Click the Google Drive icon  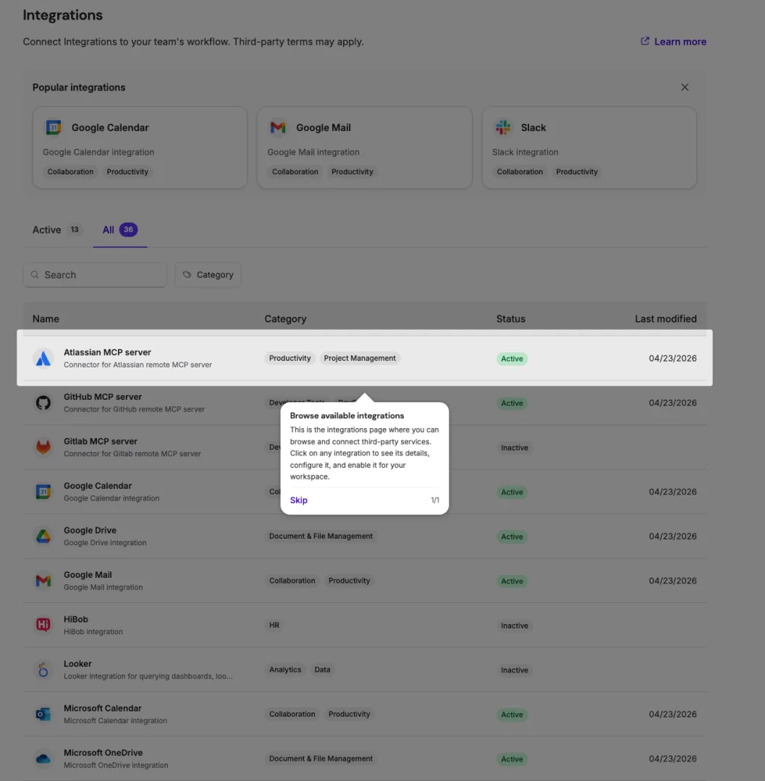[x=43, y=535]
